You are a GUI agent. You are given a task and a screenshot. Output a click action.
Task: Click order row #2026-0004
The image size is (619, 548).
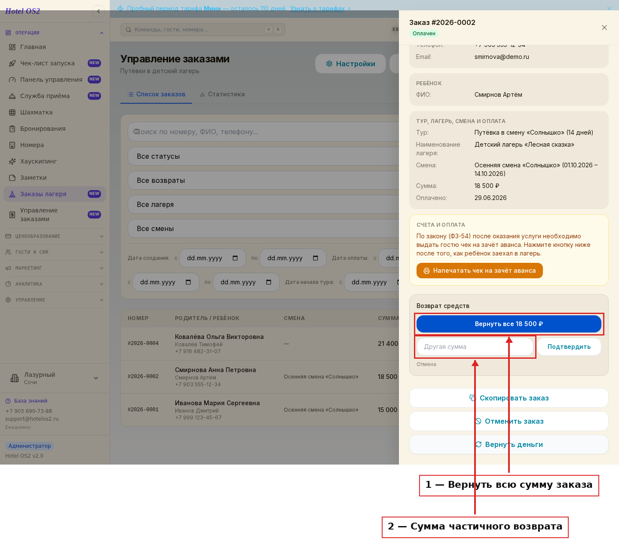click(x=260, y=344)
